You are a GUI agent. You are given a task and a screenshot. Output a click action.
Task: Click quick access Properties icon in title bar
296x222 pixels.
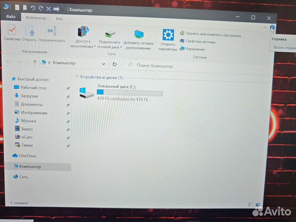(17, 7)
